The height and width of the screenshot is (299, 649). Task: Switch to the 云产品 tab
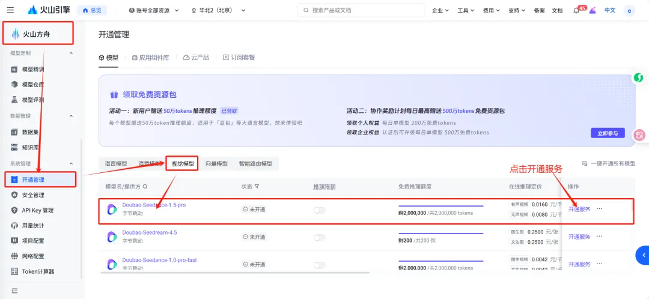pyautogui.click(x=196, y=58)
